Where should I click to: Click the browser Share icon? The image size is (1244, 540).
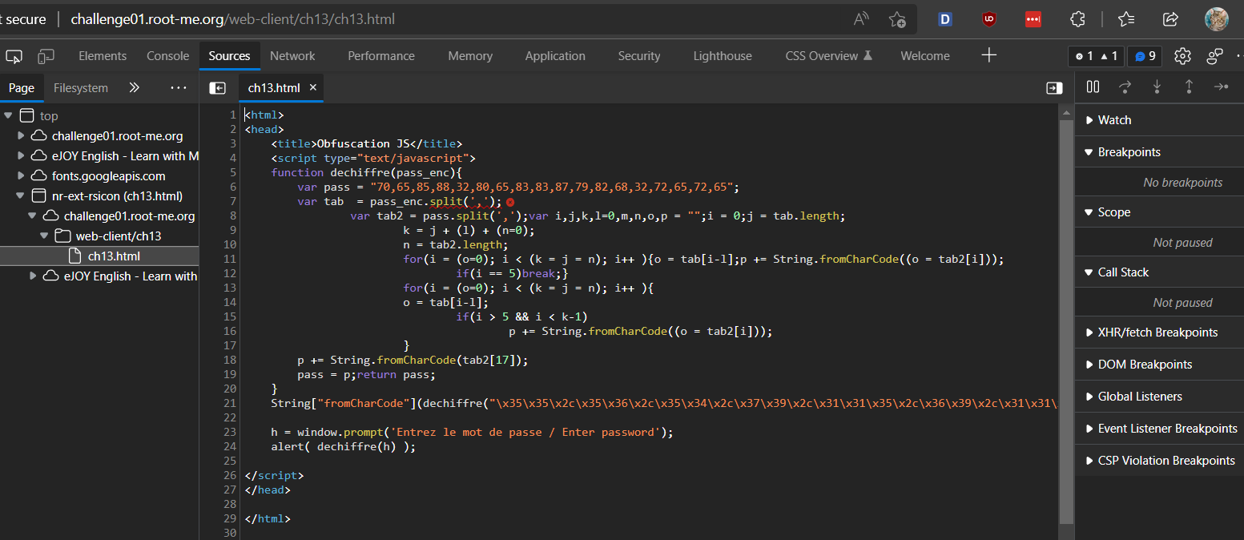(1170, 19)
